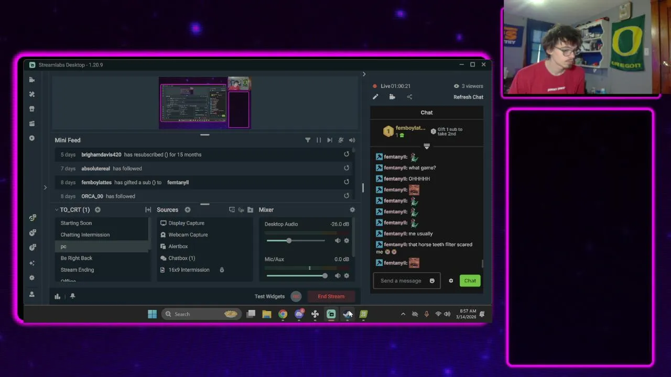Open the emote picker in chat input

click(x=432, y=281)
